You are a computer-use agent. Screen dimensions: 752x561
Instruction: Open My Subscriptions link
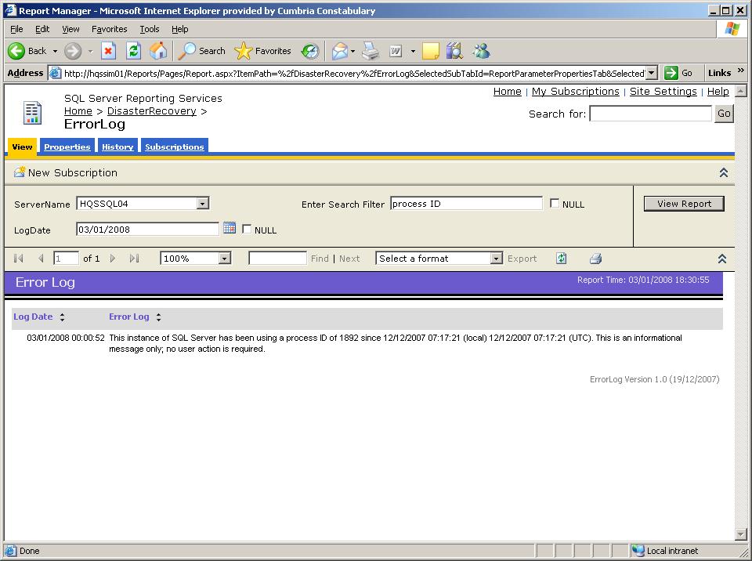pyautogui.click(x=576, y=91)
